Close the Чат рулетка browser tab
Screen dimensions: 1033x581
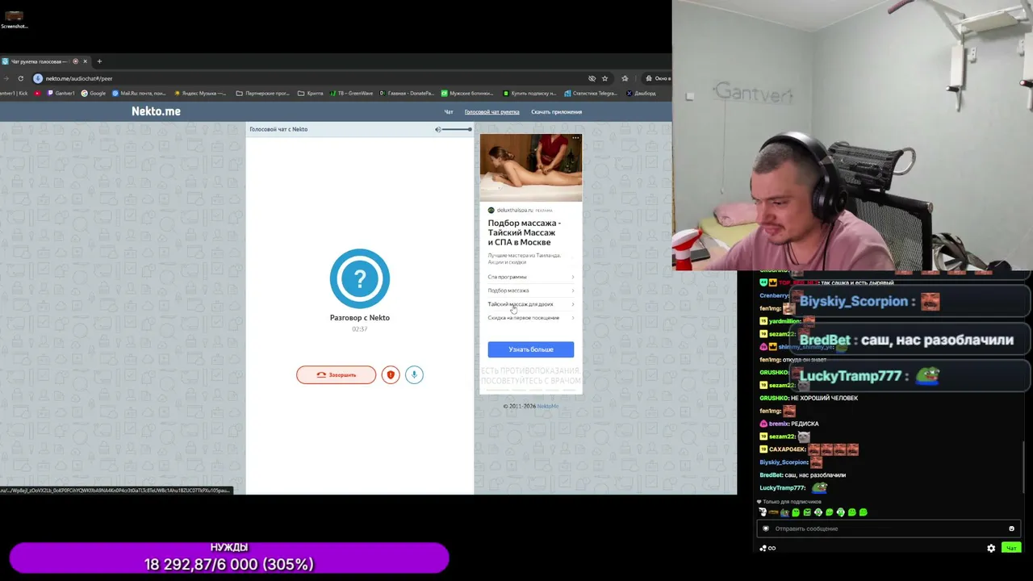85,61
